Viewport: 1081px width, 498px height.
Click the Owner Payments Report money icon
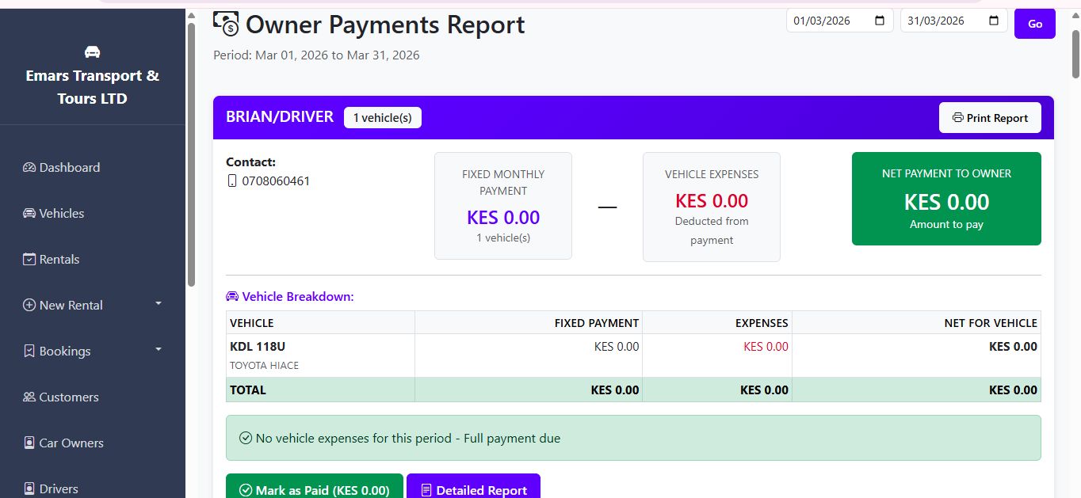click(x=227, y=24)
